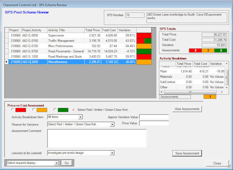Screen dimensions: 233x170
Task: Open the Lessons to be Learned dropdown
Action: pos(112,153)
